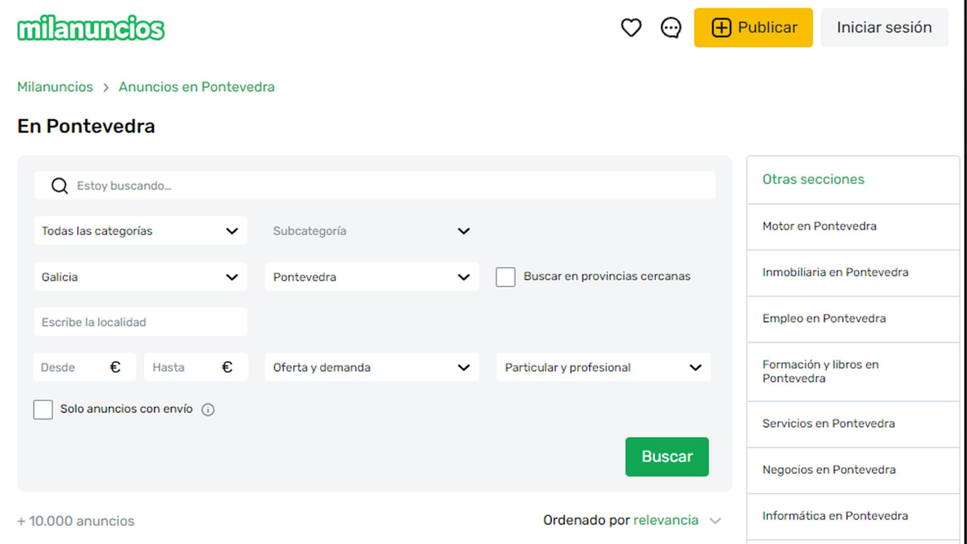Click the euro icon in the Hasta field

[227, 367]
